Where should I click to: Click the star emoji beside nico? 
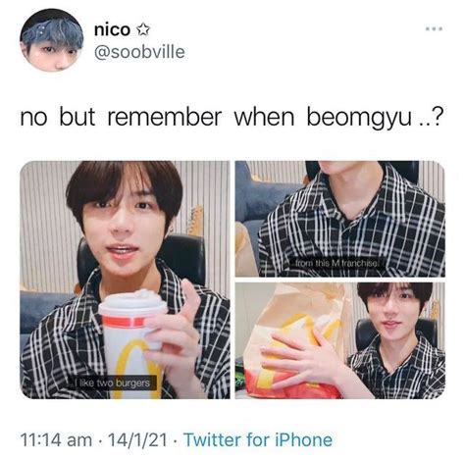pyautogui.click(x=142, y=30)
